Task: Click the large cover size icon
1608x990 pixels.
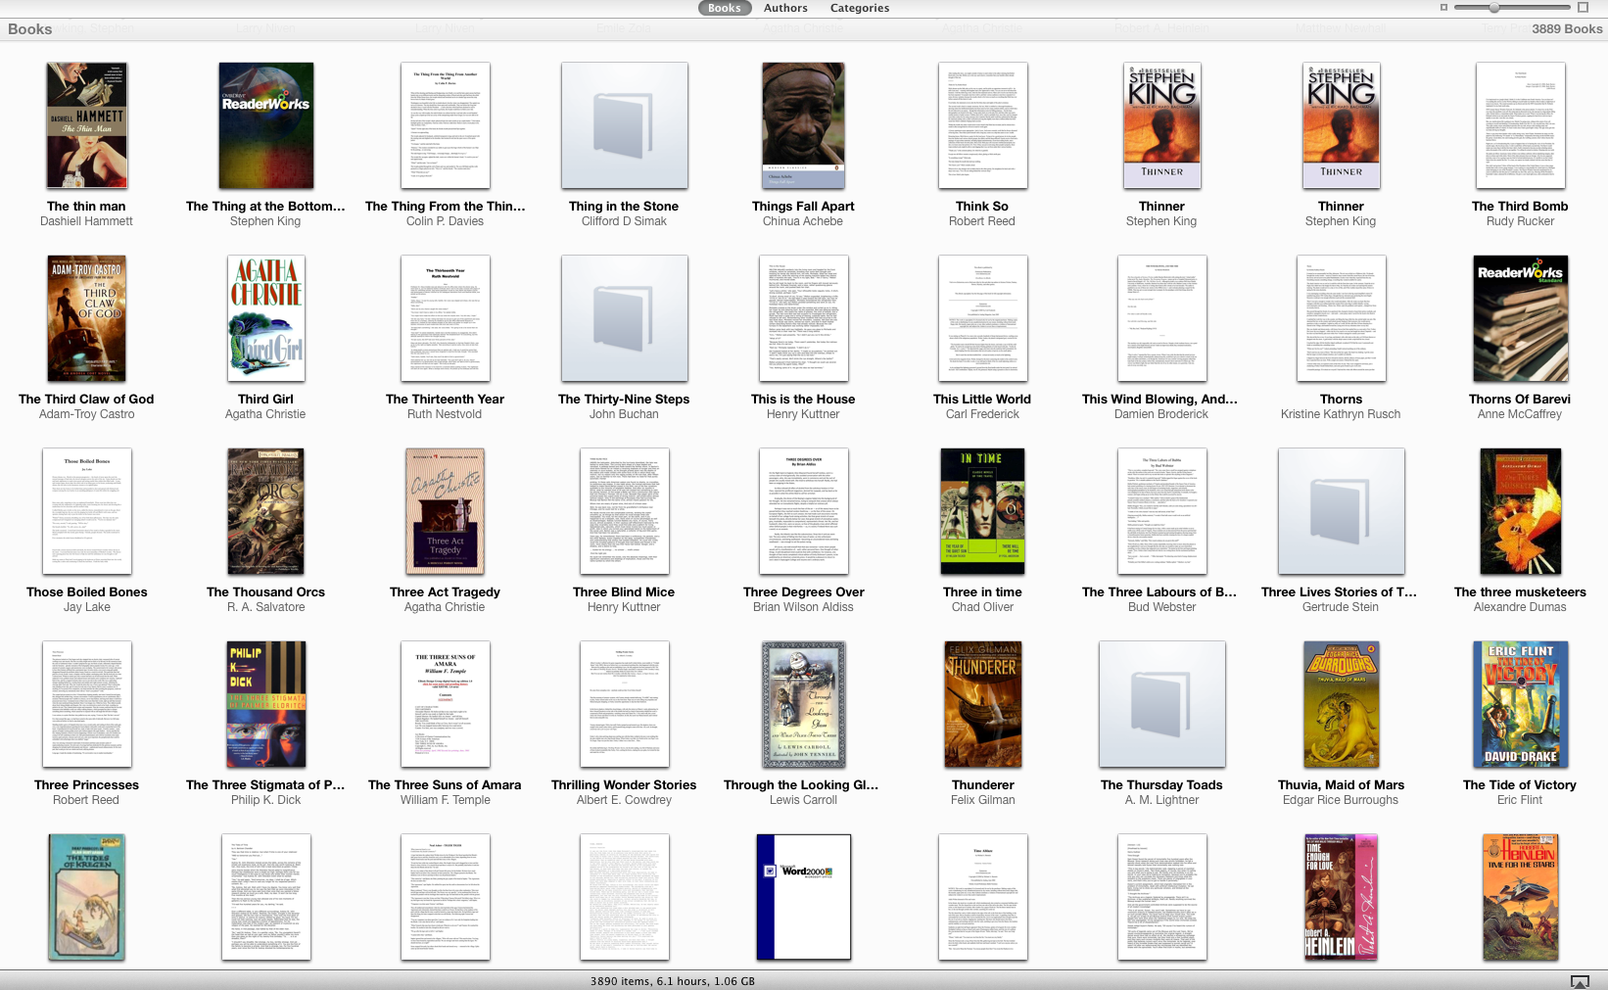Action: click(x=1584, y=8)
